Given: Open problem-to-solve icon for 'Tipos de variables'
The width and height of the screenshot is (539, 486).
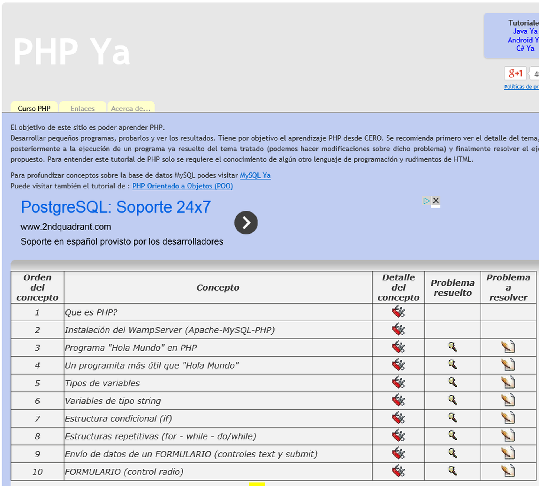Looking at the screenshot, I should [x=508, y=382].
